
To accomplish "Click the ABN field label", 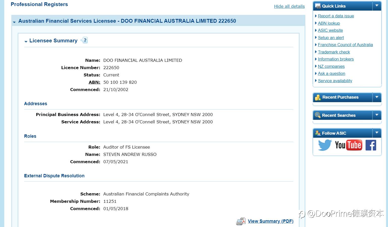I will pyautogui.click(x=94, y=82).
